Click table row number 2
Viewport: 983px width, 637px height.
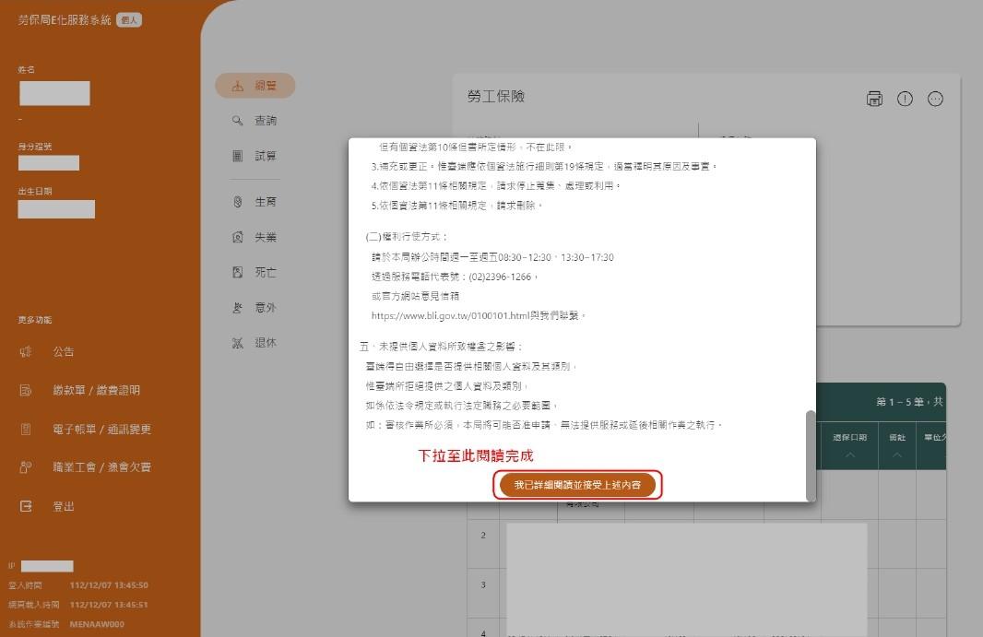pyautogui.click(x=483, y=536)
